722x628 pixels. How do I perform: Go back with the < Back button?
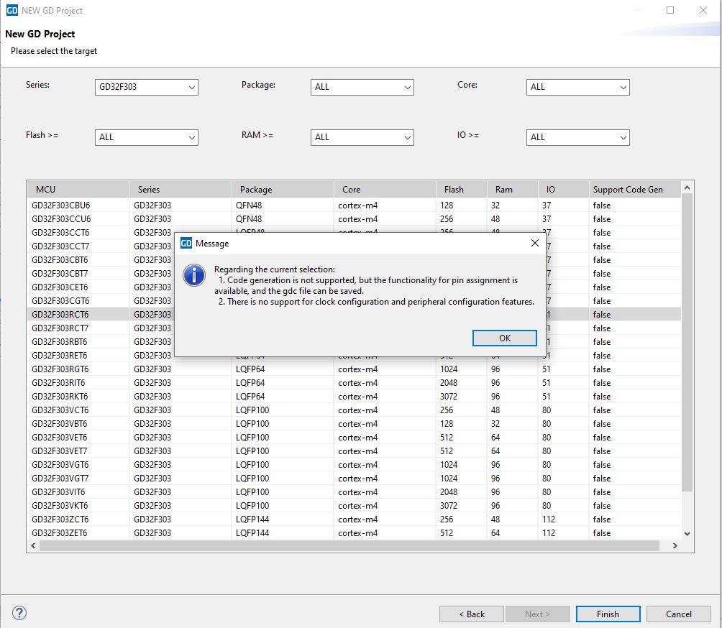pyautogui.click(x=472, y=614)
